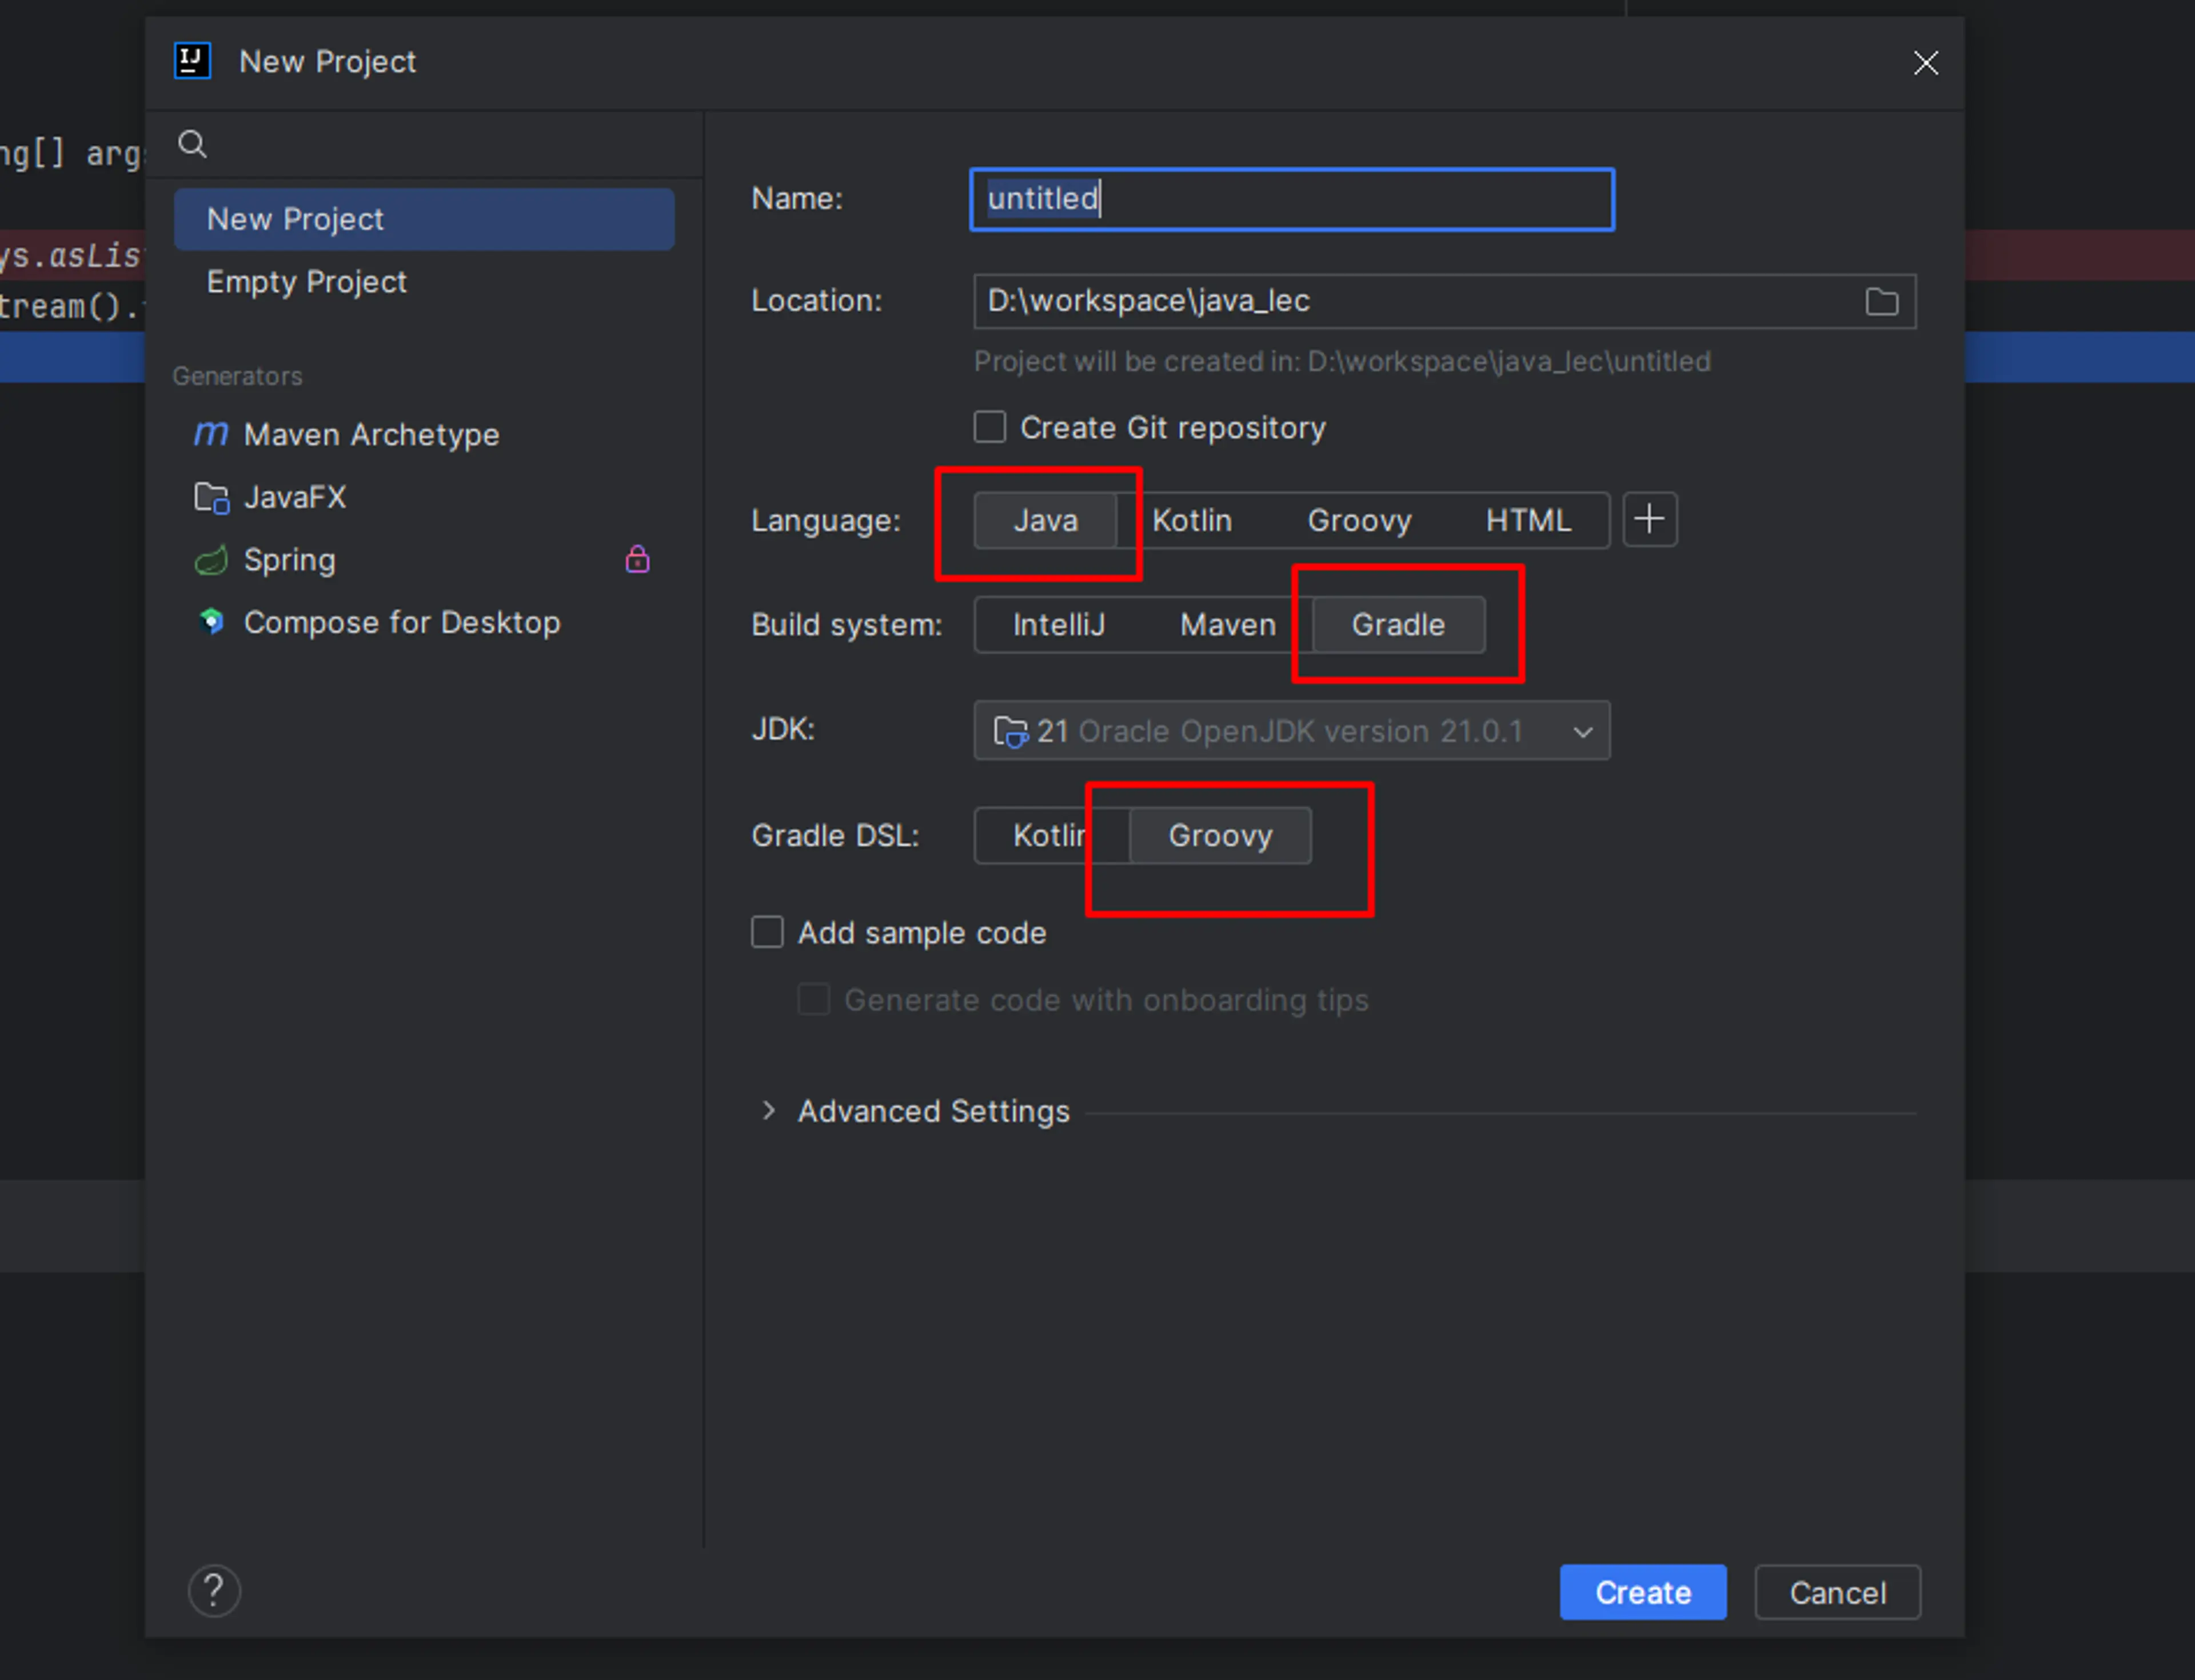
Task: Close the New Project dialog
Action: pos(1926,63)
